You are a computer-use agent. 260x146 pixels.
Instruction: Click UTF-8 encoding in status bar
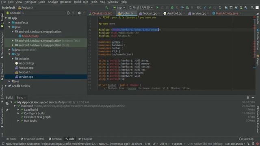click(x=164, y=144)
